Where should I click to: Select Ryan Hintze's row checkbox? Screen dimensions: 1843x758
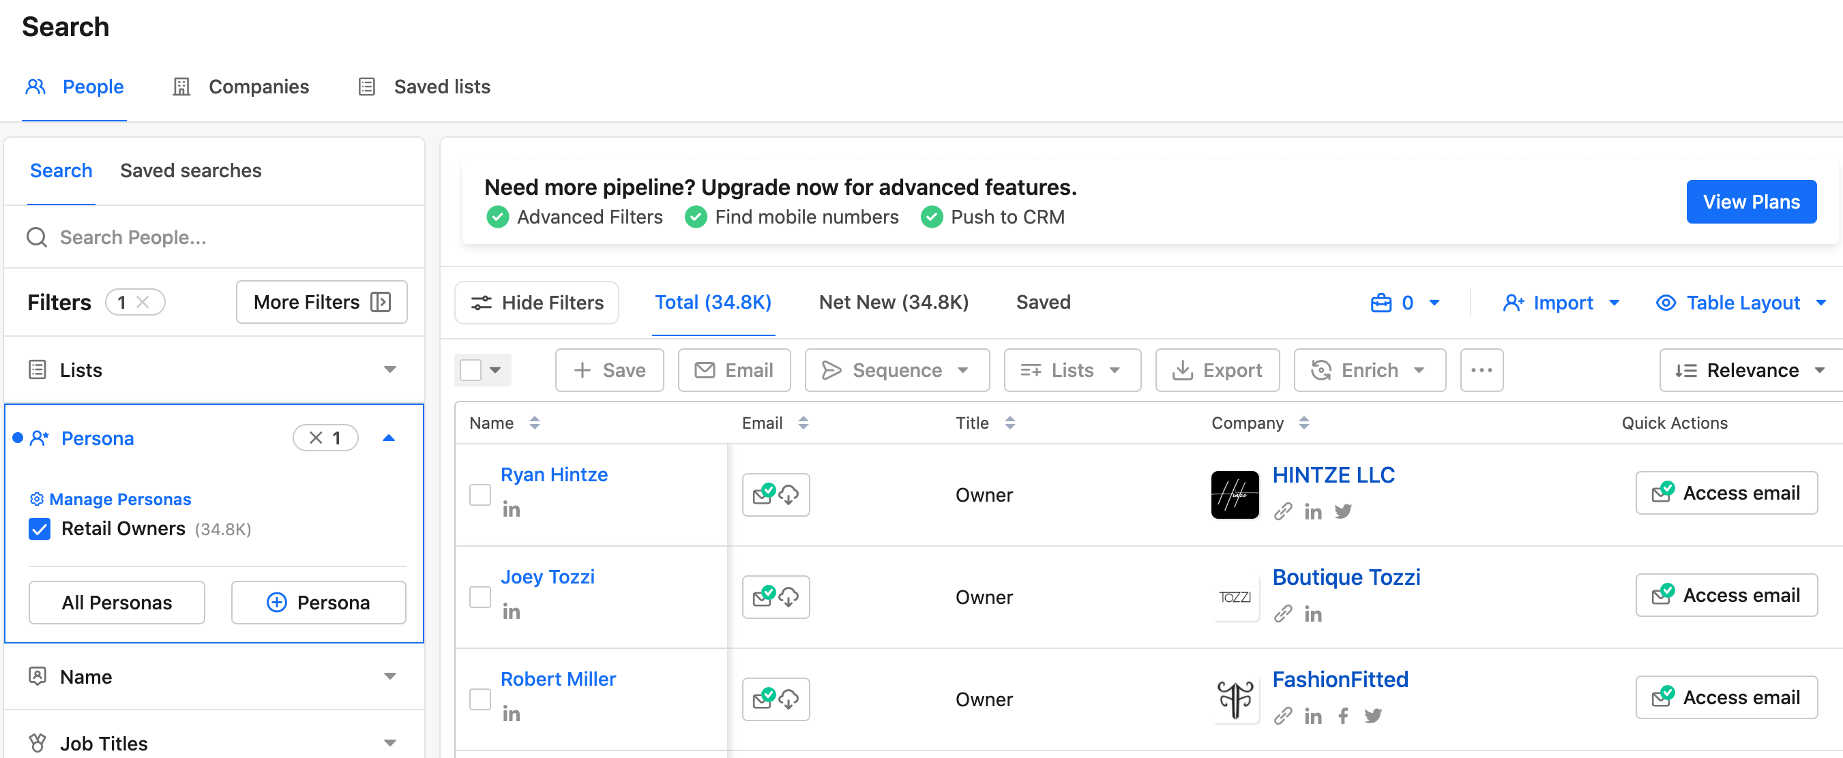click(x=480, y=494)
